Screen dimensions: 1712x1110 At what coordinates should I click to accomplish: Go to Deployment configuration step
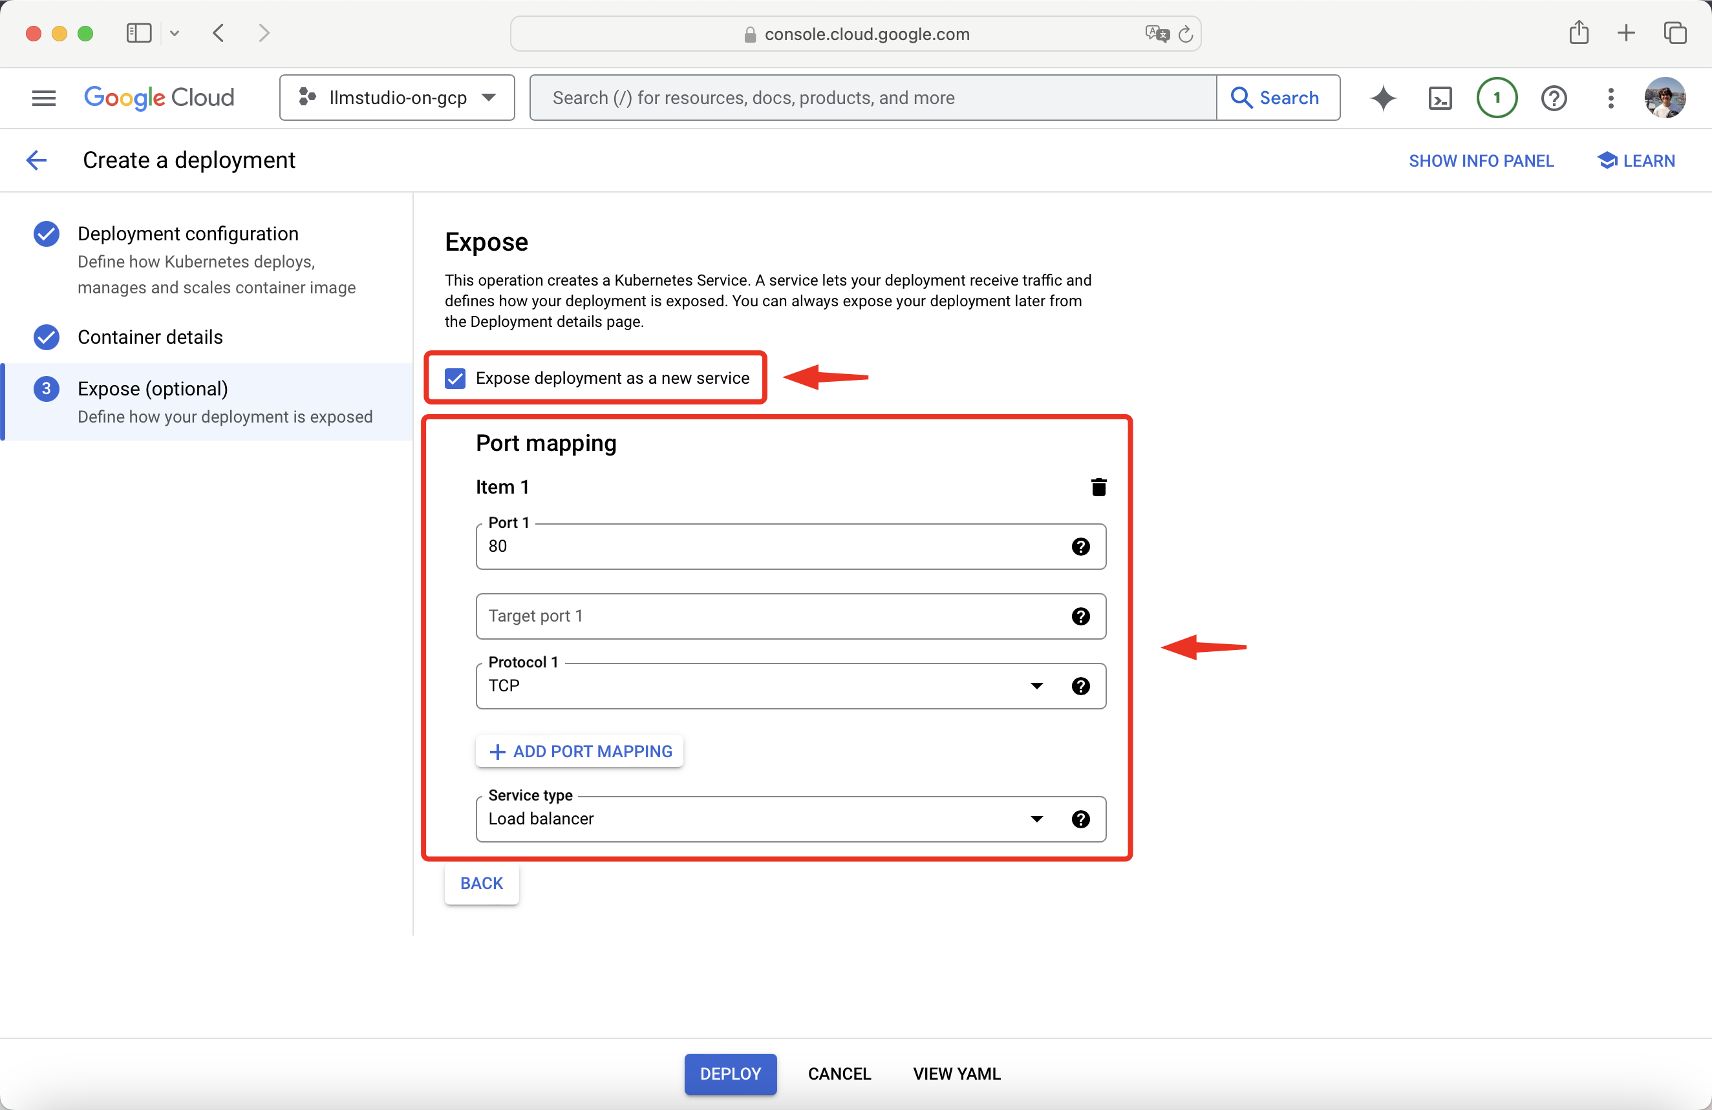pos(187,234)
